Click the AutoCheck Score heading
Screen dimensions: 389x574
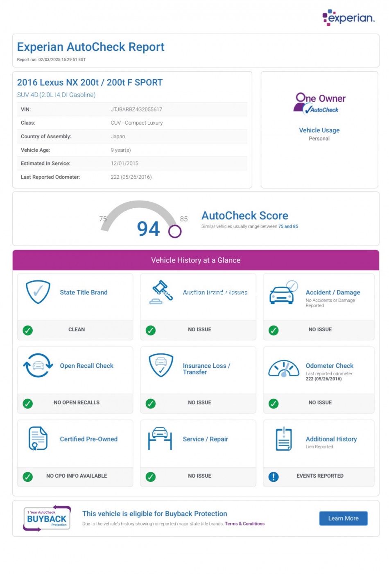click(244, 216)
